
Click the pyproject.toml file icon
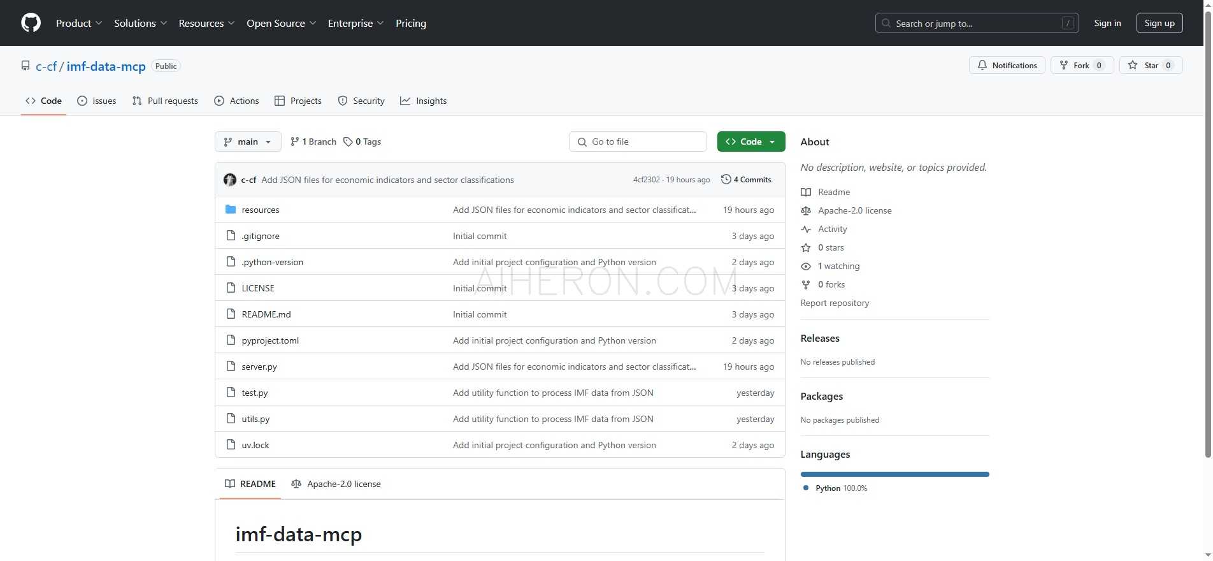231,340
